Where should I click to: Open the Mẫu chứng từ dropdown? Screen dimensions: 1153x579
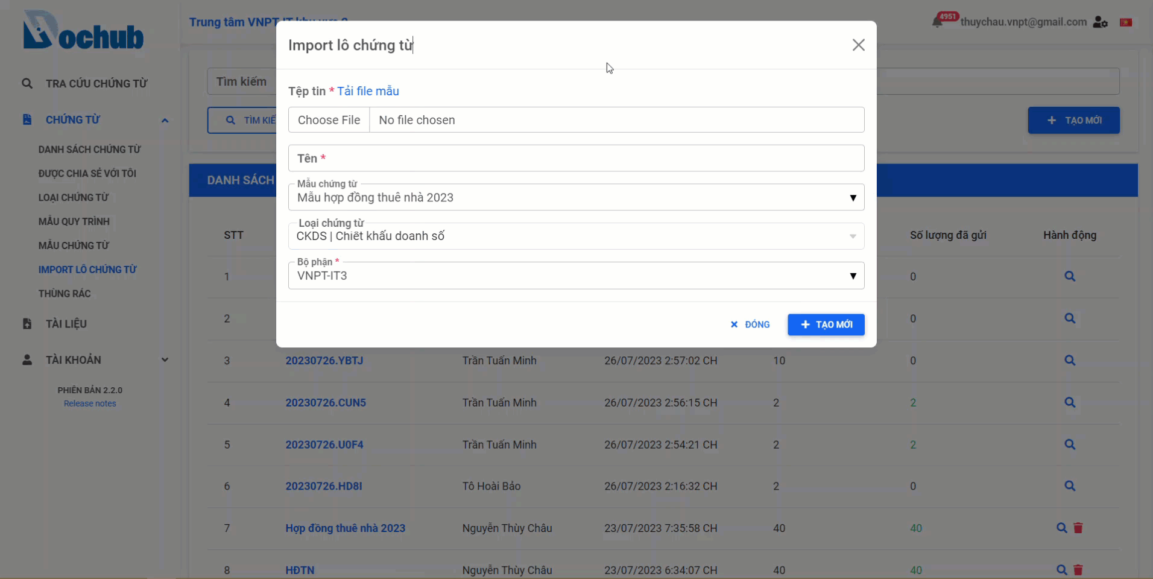576,197
